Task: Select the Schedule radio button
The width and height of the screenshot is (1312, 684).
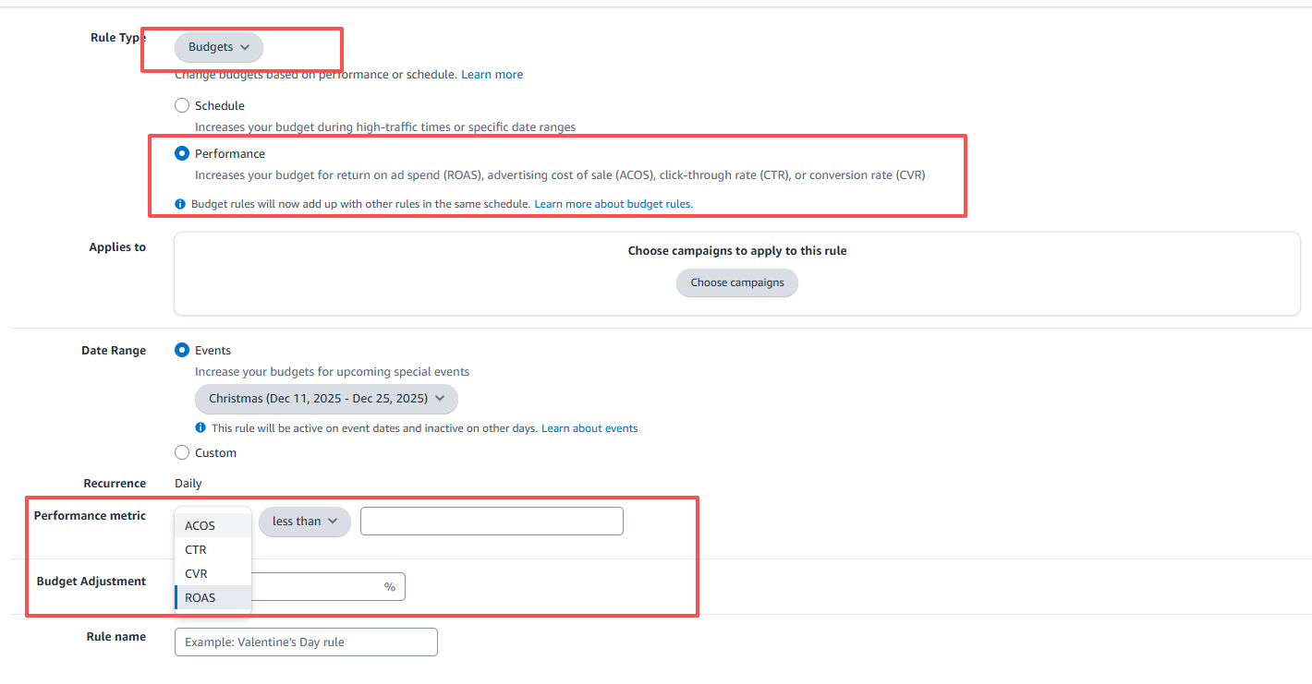Action: (x=182, y=105)
